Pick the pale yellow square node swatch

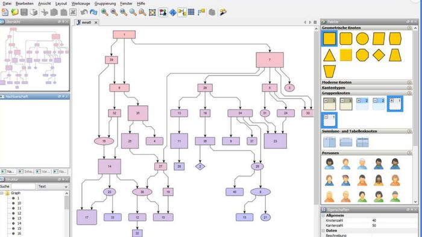pos(346,55)
